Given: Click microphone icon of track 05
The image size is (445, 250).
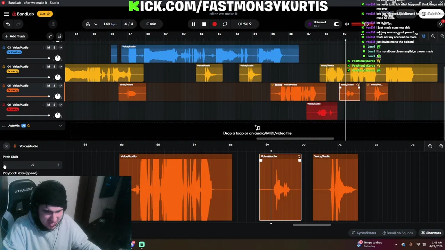Looking at the screenshot, I should [4, 86].
